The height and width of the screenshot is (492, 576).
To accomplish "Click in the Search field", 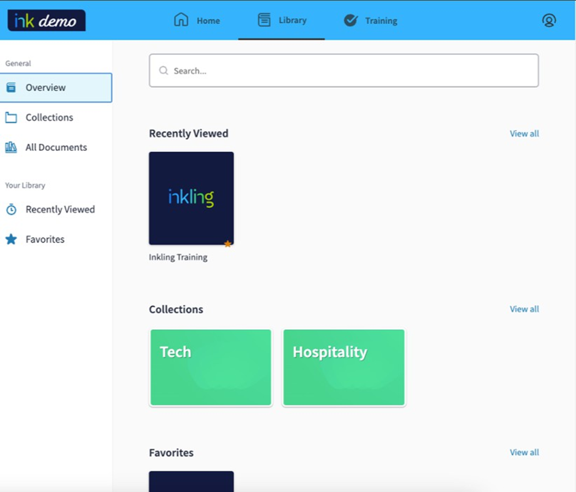I will pyautogui.click(x=344, y=70).
